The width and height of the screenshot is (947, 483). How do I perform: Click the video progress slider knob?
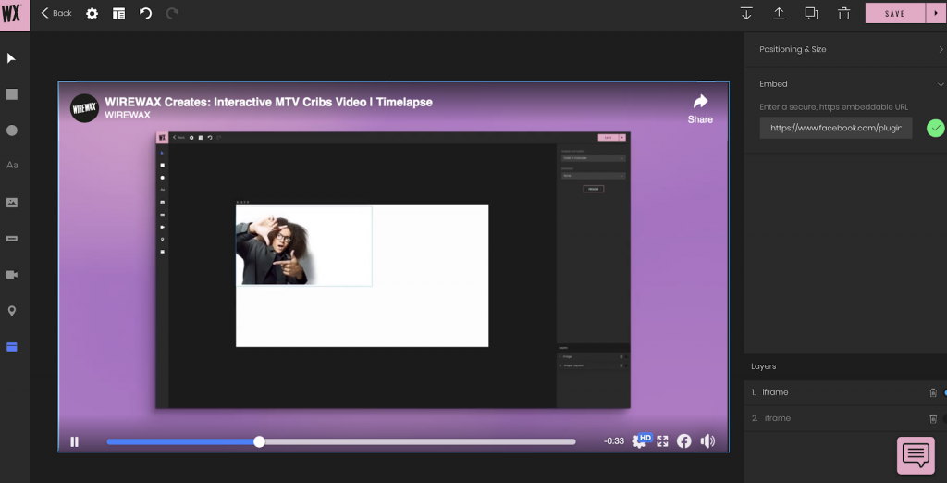coord(259,441)
